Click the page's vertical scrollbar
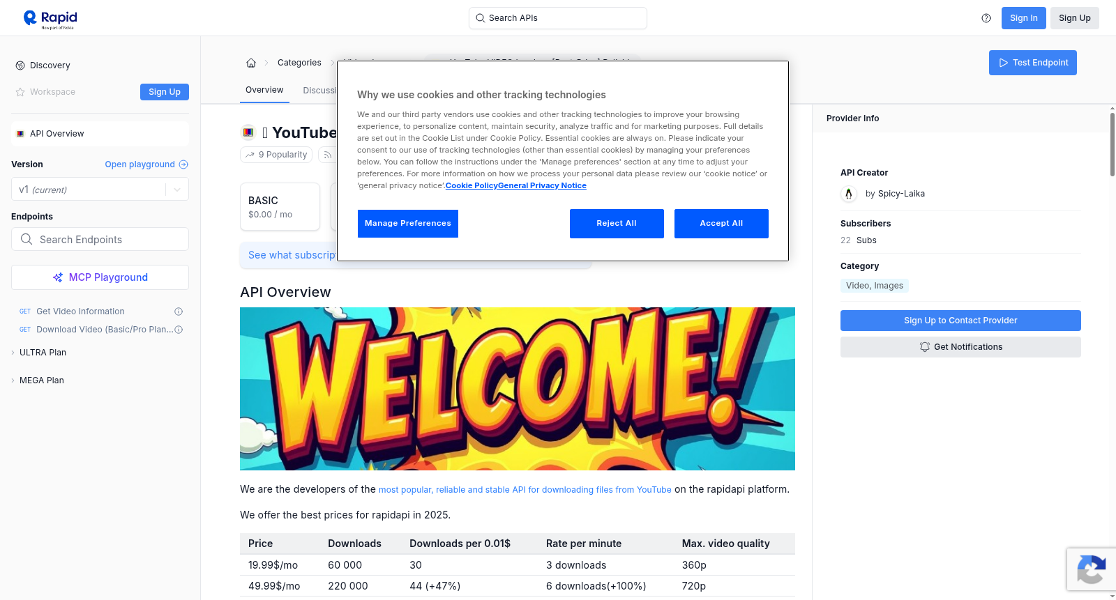The image size is (1116, 600). click(1113, 144)
